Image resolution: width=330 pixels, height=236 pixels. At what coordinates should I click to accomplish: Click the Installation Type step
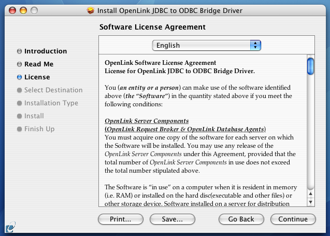click(51, 103)
